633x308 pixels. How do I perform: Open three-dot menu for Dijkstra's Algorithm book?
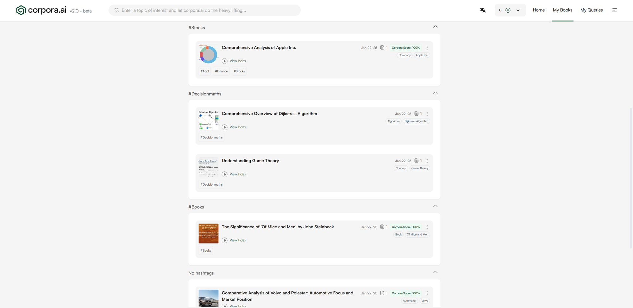click(x=427, y=114)
